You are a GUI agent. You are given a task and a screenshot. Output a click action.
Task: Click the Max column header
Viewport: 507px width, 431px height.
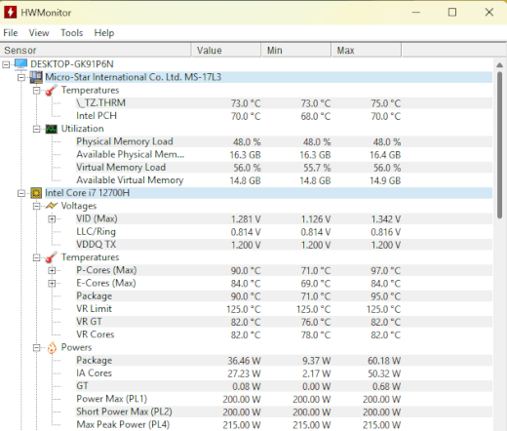click(x=367, y=51)
